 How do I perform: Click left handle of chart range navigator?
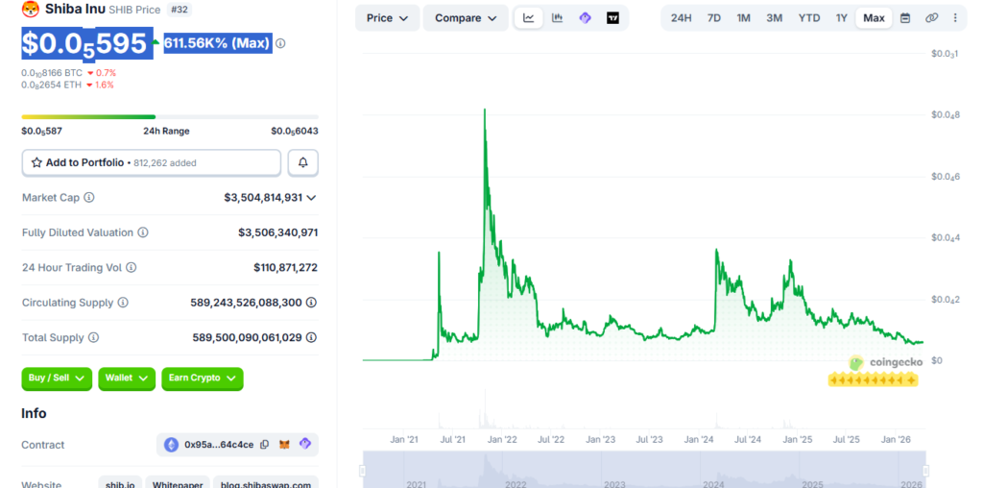pyautogui.click(x=362, y=471)
